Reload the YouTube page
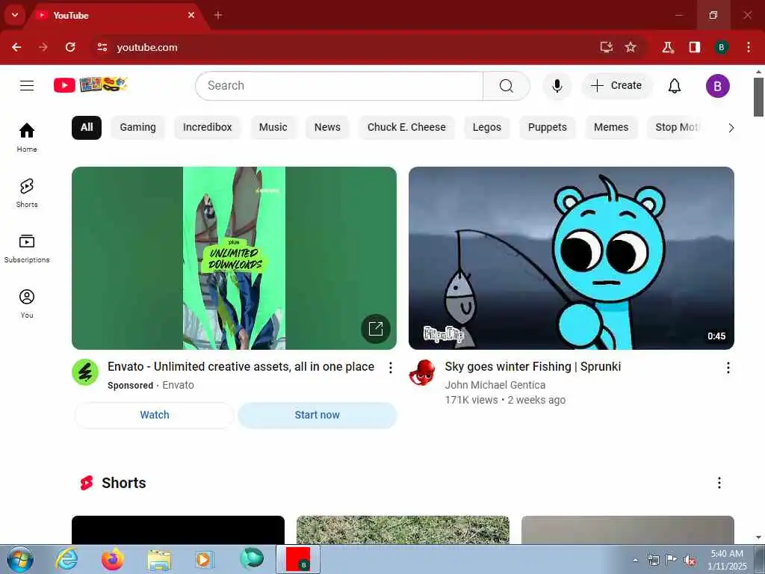This screenshot has width=765, height=574. point(70,47)
